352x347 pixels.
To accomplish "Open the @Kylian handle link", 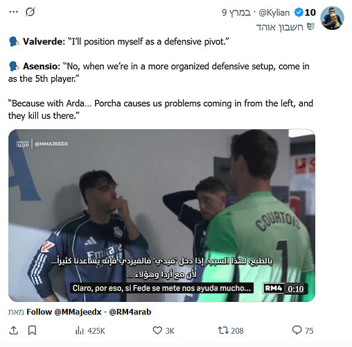I will tap(274, 12).
